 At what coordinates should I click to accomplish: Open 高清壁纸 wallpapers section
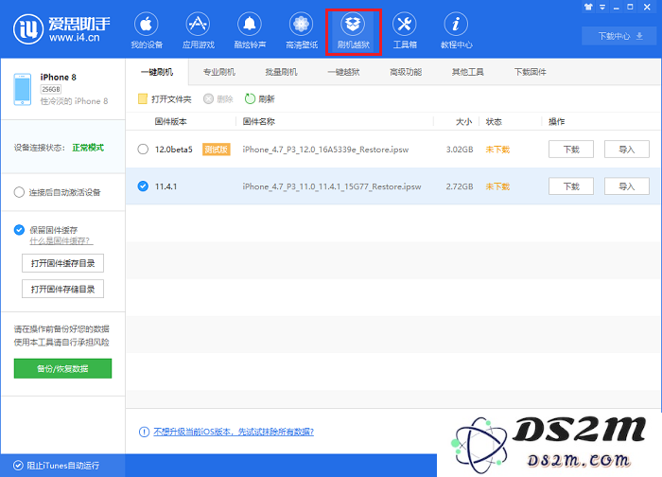pyautogui.click(x=302, y=31)
